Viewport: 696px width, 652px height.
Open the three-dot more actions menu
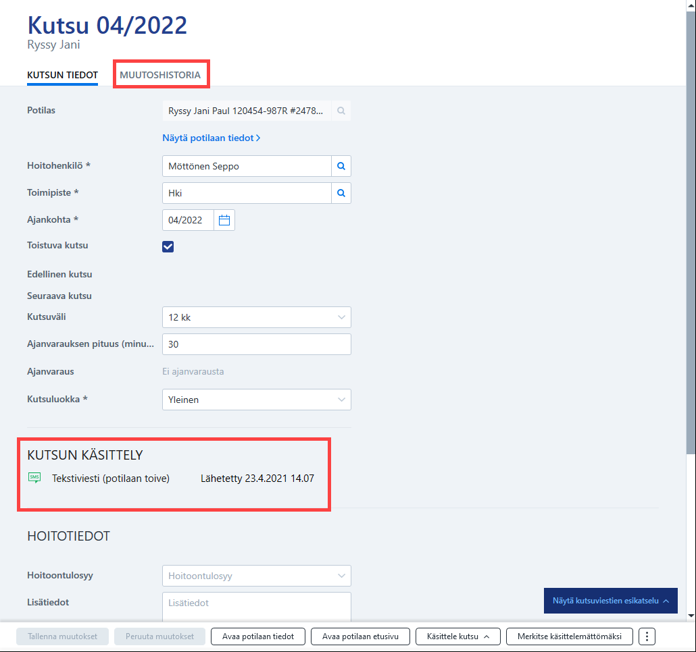(x=647, y=636)
